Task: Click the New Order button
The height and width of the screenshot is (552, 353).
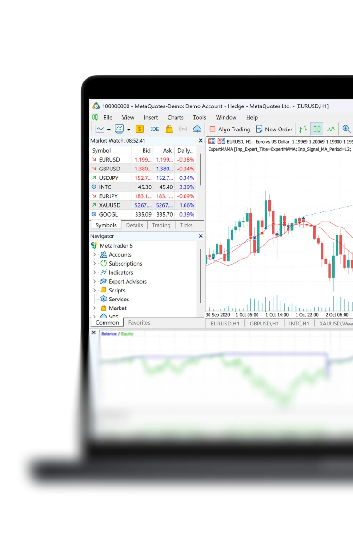Action: [274, 129]
